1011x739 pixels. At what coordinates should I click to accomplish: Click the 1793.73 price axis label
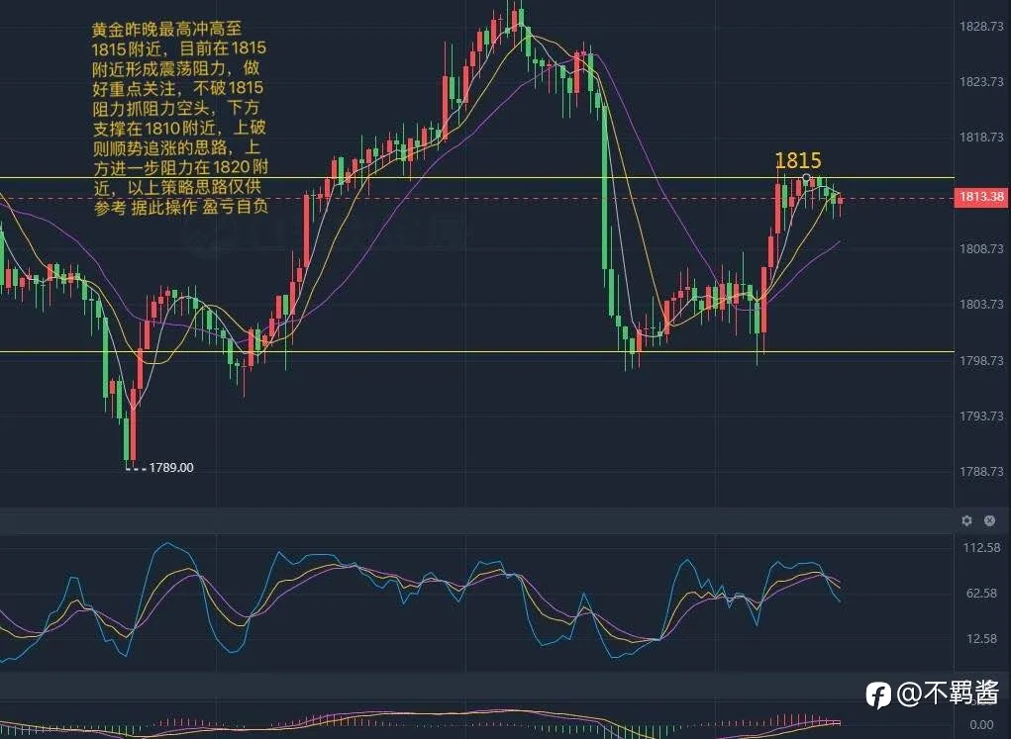point(981,416)
